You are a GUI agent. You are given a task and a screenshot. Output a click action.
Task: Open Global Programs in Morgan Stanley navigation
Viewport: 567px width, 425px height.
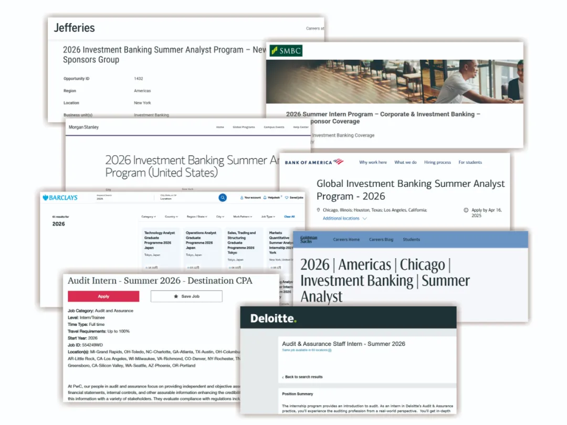point(244,127)
